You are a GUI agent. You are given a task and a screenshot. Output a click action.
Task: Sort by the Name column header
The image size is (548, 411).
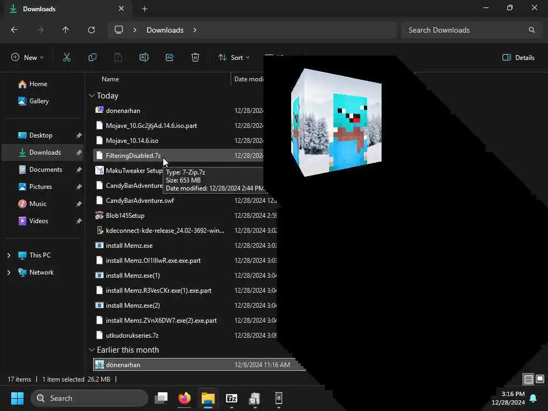pos(110,79)
